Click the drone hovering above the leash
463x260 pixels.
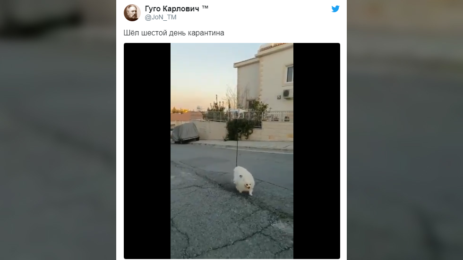pyautogui.click(x=238, y=113)
